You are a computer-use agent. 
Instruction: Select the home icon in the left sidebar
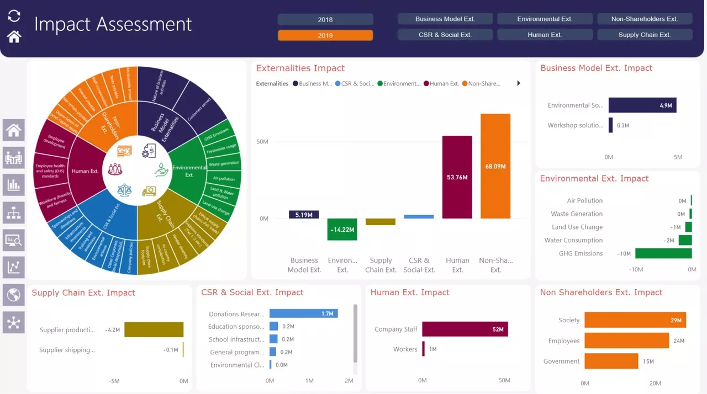point(13,130)
